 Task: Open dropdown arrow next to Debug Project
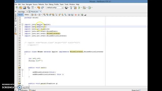click(x=87, y=8)
